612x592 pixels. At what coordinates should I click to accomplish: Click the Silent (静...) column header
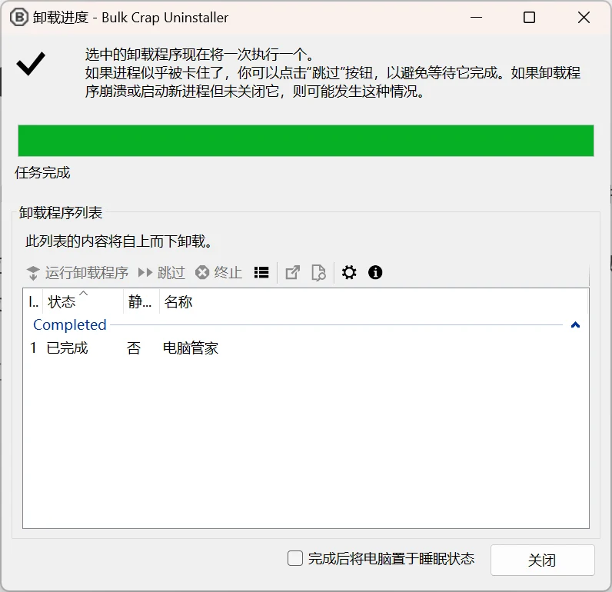coord(141,301)
